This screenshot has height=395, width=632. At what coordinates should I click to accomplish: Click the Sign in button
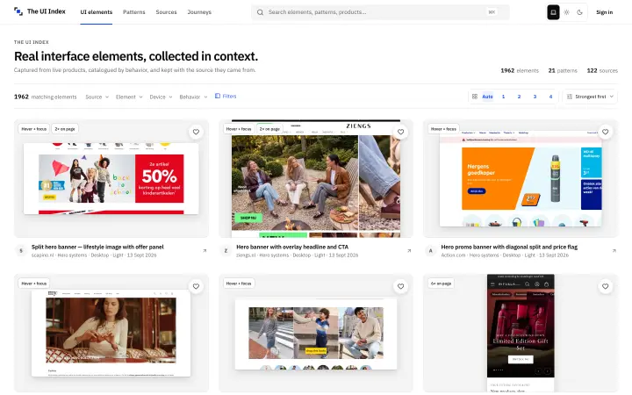pyautogui.click(x=604, y=12)
